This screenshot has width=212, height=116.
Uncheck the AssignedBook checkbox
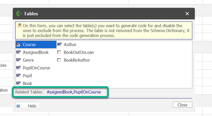click(x=18, y=52)
